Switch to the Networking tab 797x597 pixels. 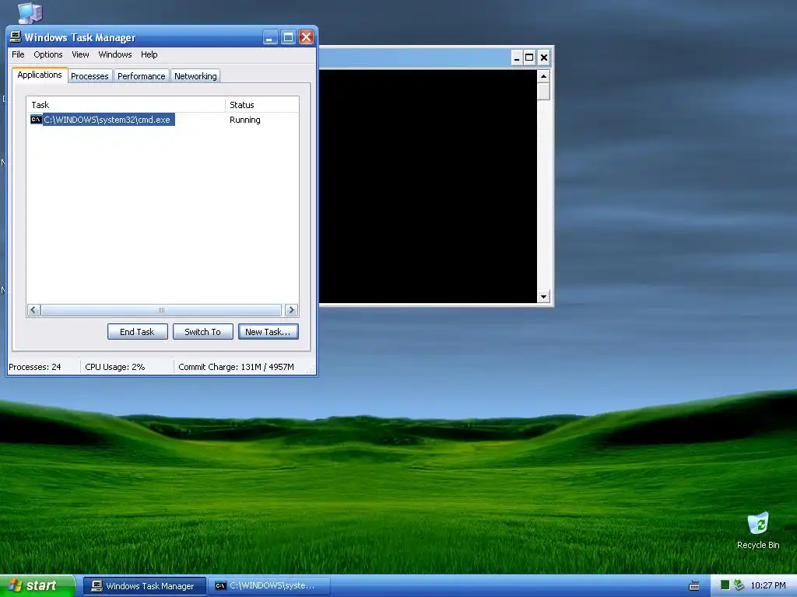195,76
